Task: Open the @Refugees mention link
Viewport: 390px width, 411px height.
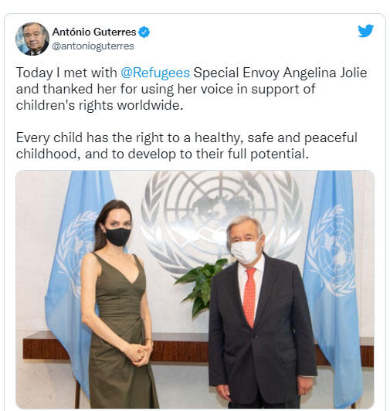Action: click(x=155, y=73)
